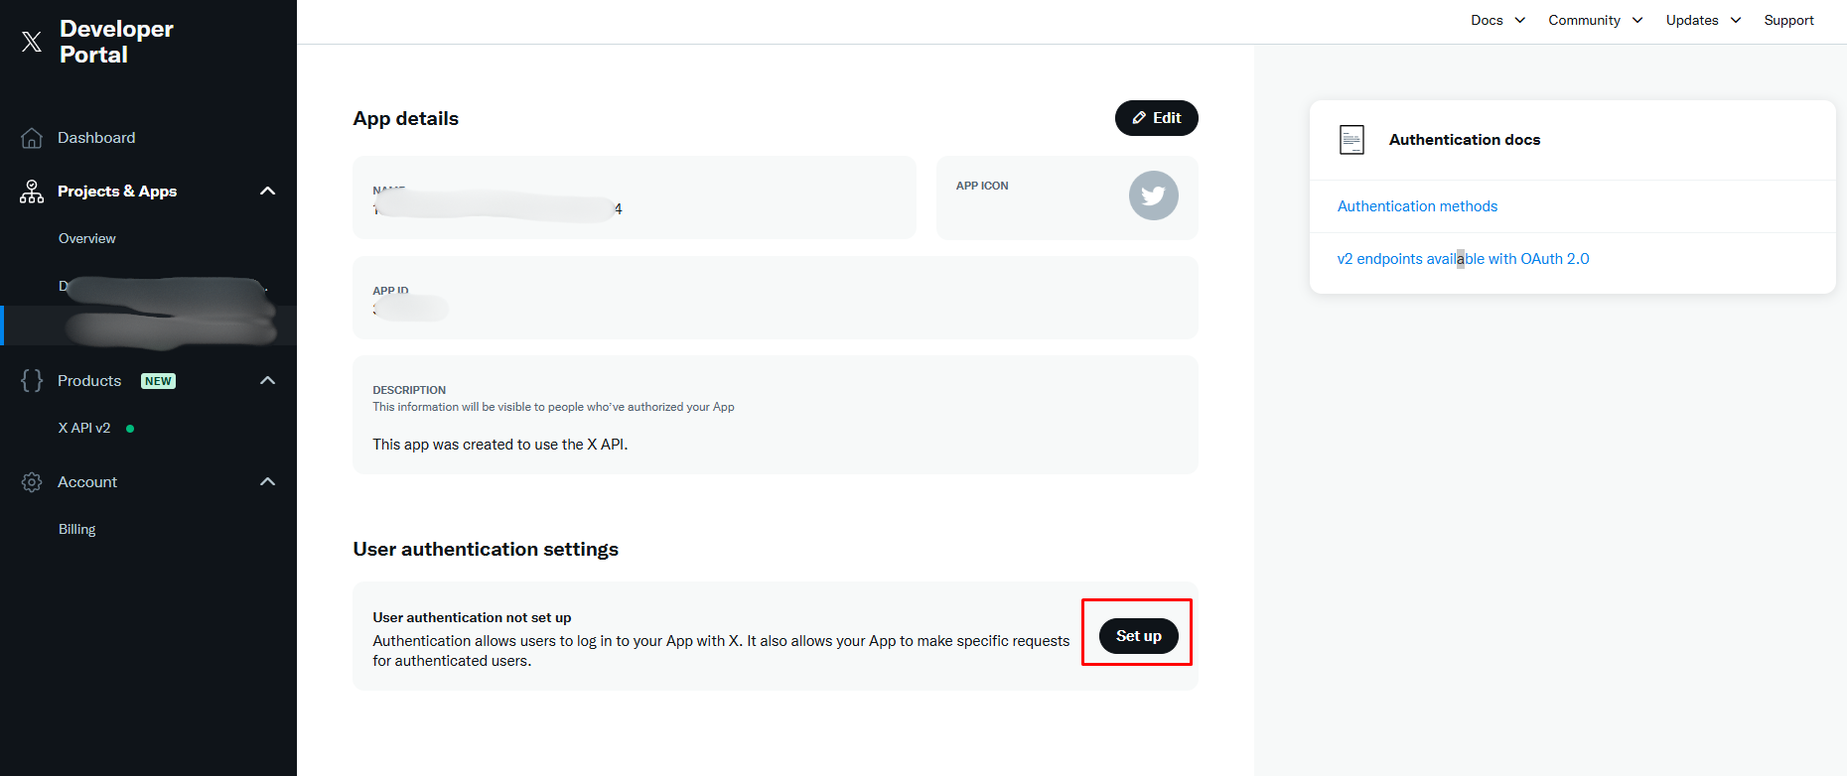Image resolution: width=1847 pixels, height=776 pixels.
Task: Expand the Updates dropdown menu
Action: [1703, 20]
